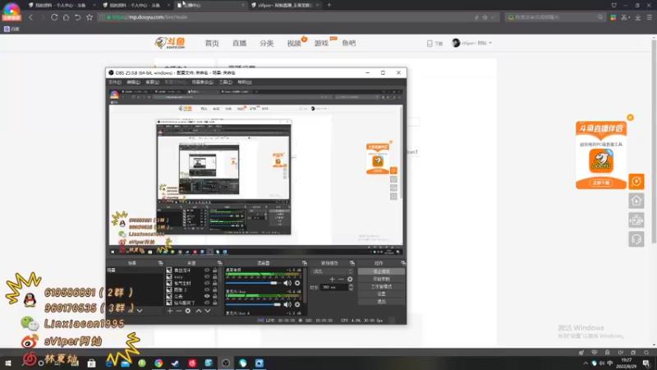
Task: Open 首页 in Douyu navigation
Action: [x=212, y=44]
